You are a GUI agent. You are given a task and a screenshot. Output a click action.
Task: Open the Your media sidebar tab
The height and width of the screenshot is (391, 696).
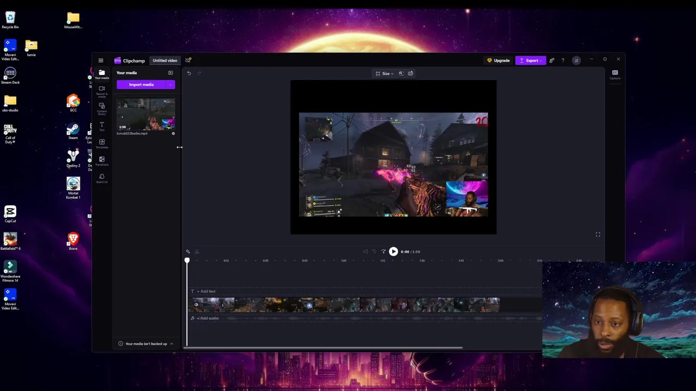click(x=102, y=74)
